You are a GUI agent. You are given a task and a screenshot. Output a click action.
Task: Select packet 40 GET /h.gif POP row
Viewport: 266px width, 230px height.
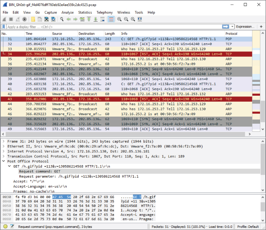point(126,84)
